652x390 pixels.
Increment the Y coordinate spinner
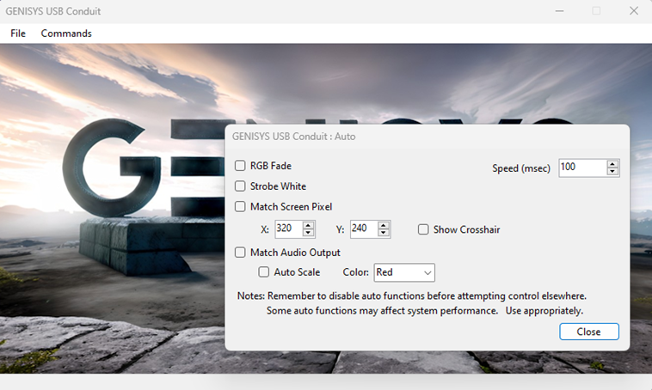384,225
